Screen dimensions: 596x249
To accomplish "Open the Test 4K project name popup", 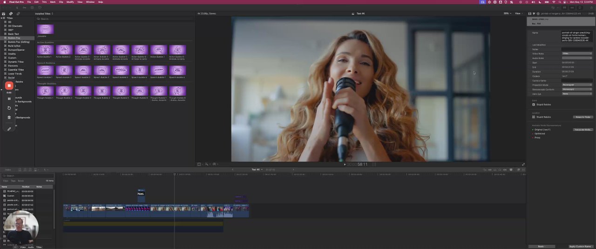I will [x=256, y=170].
